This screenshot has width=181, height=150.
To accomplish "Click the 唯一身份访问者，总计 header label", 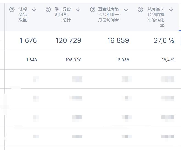I will click(x=63, y=15).
